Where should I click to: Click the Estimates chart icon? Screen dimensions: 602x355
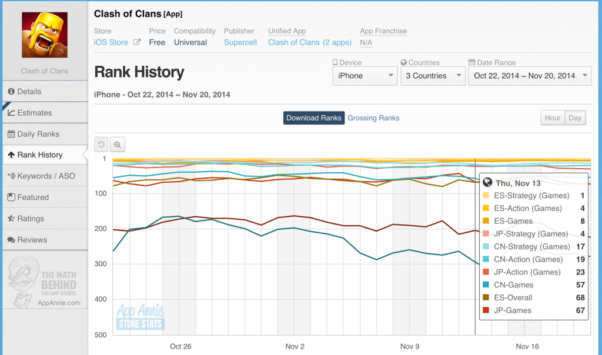(x=11, y=113)
